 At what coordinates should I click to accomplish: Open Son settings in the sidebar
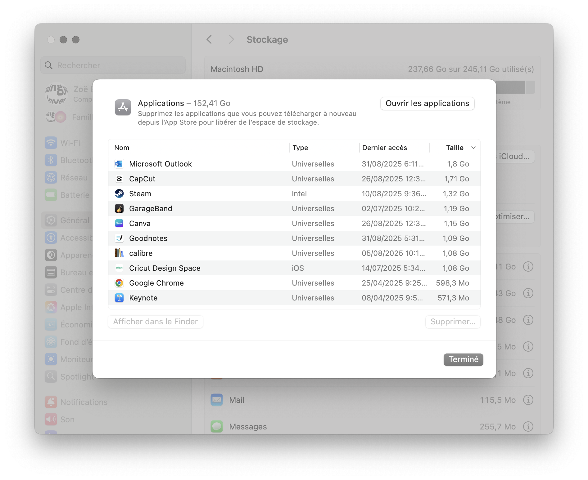point(67,419)
